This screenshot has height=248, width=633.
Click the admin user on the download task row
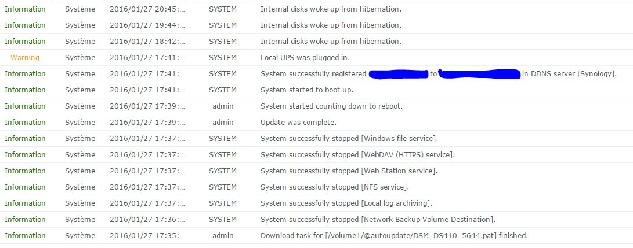pos(223,236)
